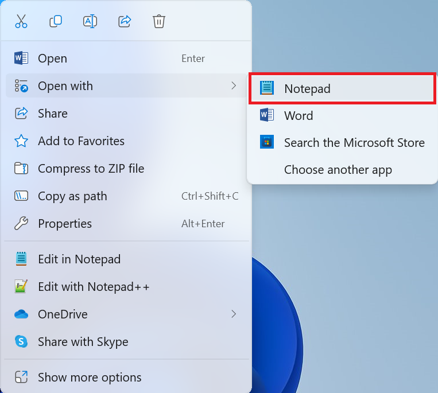Click the Delete trash can icon
Image resolution: width=438 pixels, height=393 pixels.
[159, 21]
